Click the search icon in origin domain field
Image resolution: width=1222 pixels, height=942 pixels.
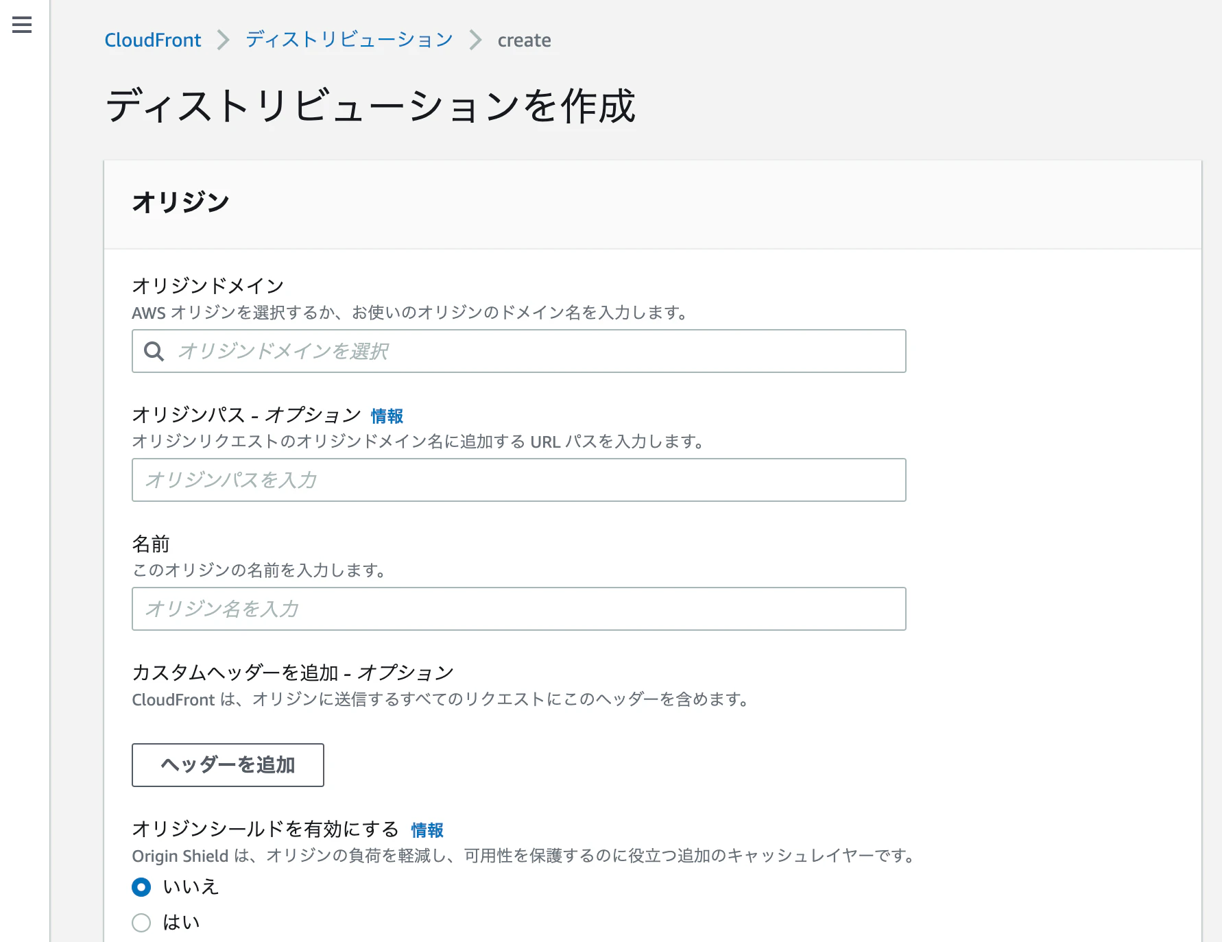click(x=154, y=351)
